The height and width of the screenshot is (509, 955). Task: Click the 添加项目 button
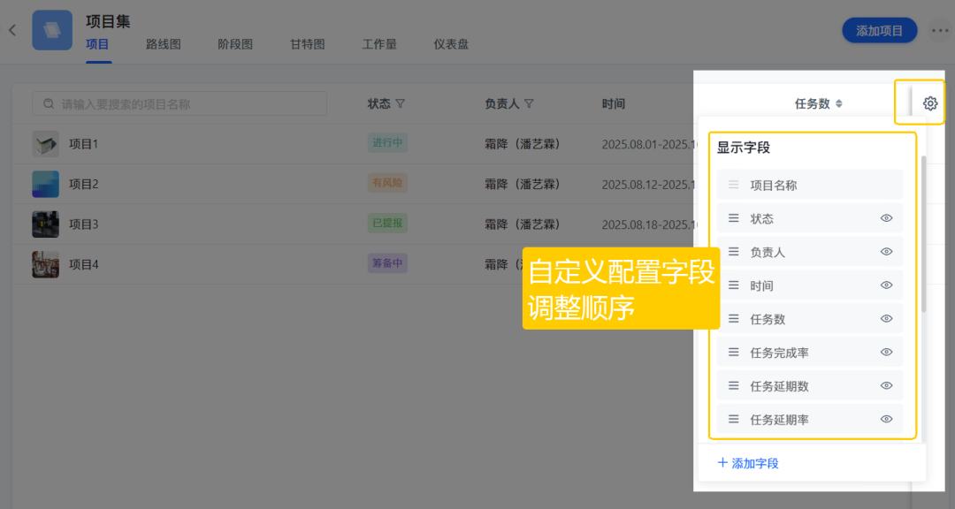879,31
